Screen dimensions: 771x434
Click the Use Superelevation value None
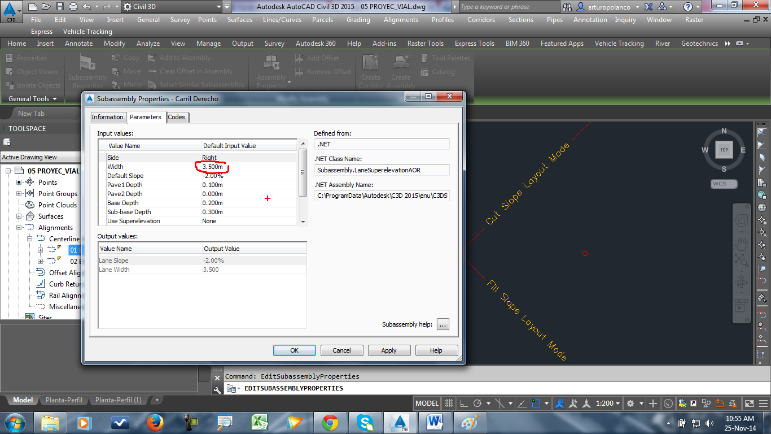[x=249, y=221]
